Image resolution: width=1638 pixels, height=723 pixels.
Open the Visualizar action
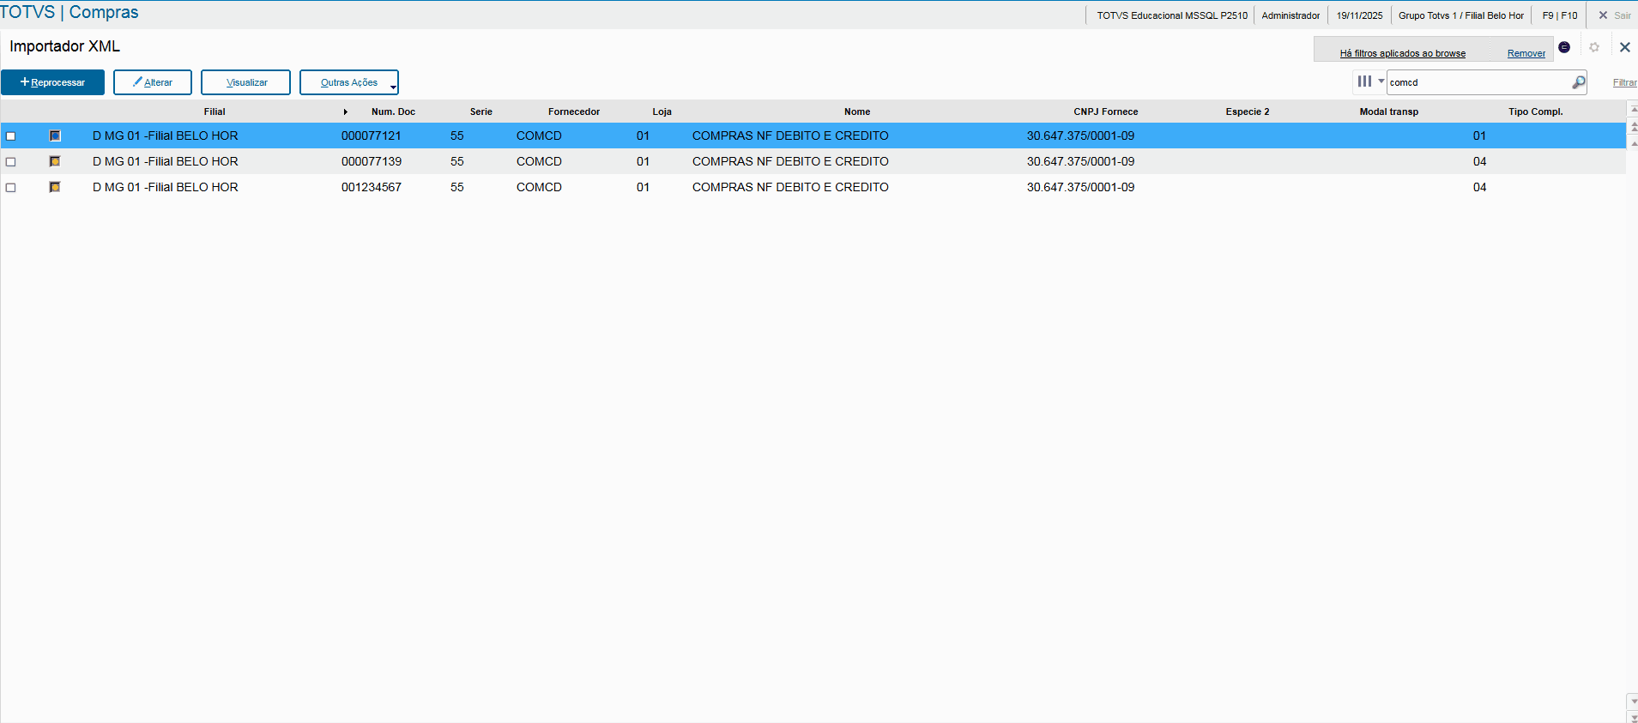pos(246,82)
